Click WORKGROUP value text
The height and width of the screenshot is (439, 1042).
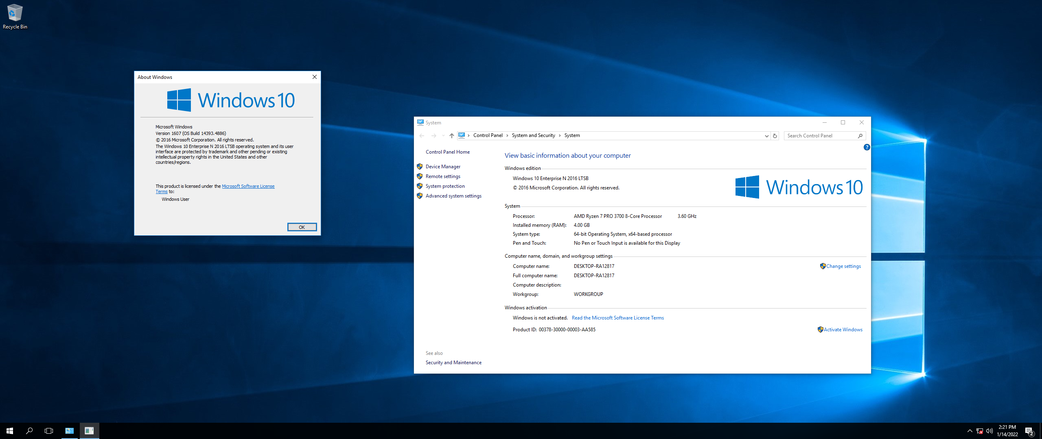pos(589,294)
